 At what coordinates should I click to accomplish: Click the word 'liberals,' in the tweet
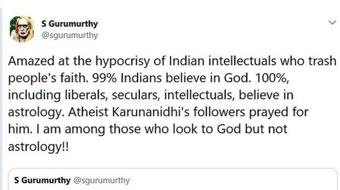(87, 95)
